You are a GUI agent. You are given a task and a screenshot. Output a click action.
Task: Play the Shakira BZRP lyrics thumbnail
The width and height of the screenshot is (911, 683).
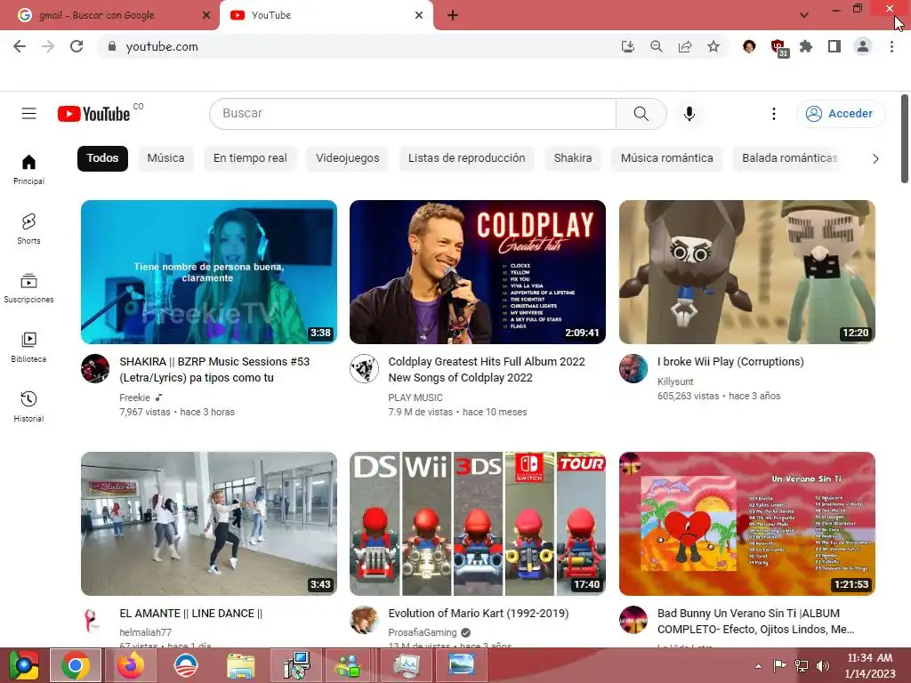coord(208,272)
